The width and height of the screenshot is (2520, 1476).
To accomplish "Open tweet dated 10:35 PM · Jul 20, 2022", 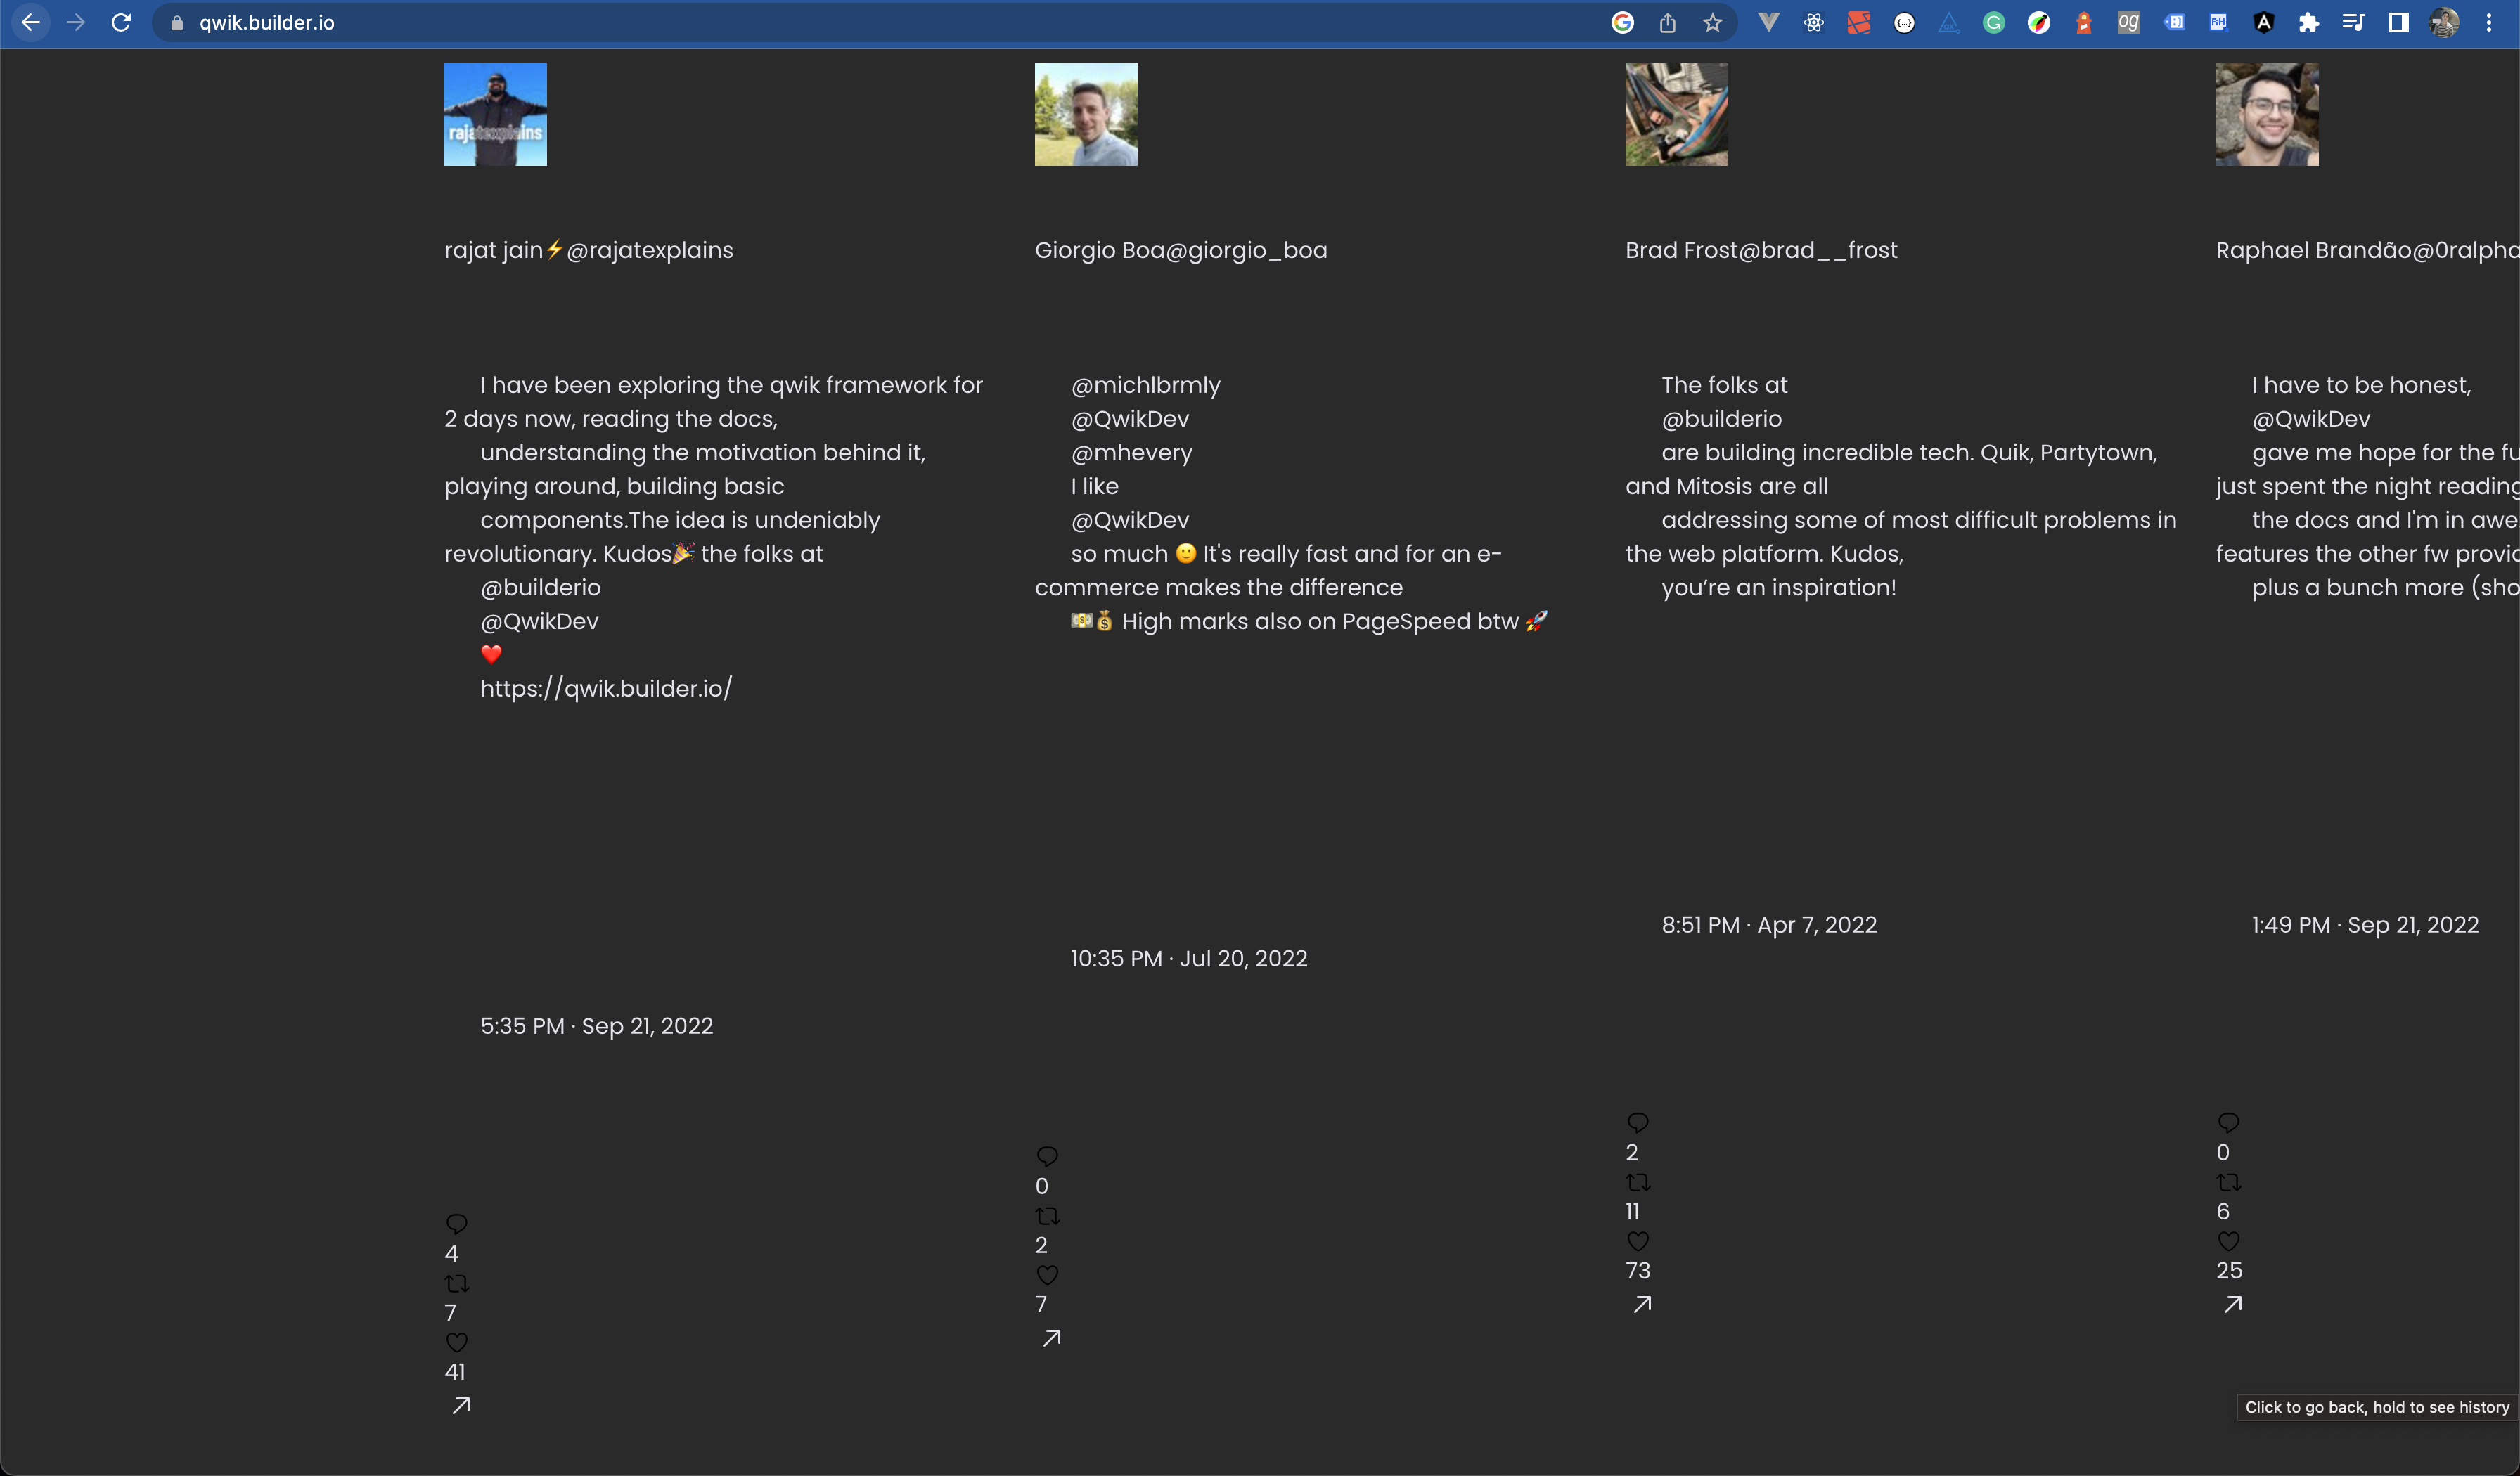I will 1189,959.
